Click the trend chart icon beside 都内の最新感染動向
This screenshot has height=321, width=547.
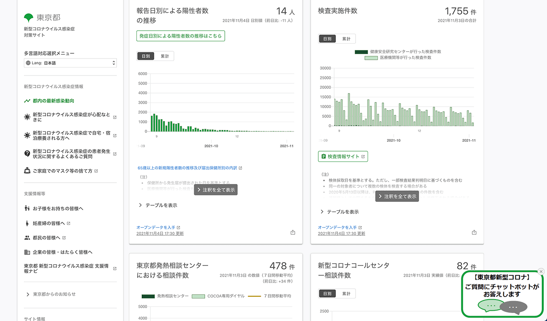(27, 101)
